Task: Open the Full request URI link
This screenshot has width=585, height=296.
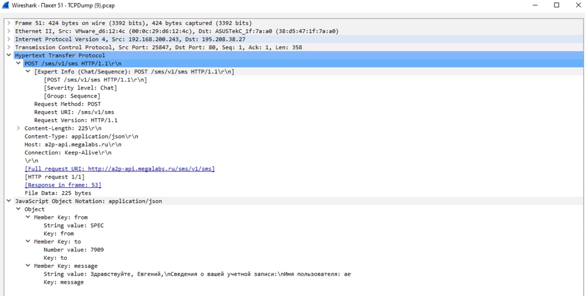Action: 120,169
